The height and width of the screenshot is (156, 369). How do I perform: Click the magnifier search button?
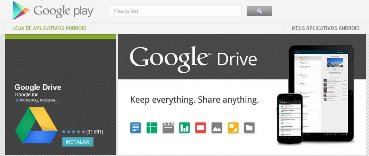(259, 11)
